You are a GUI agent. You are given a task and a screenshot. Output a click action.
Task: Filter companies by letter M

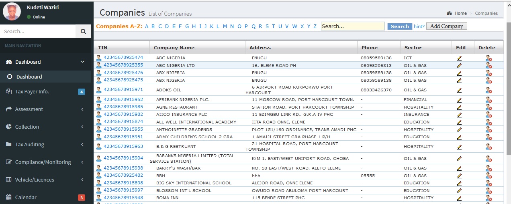[x=225, y=26]
